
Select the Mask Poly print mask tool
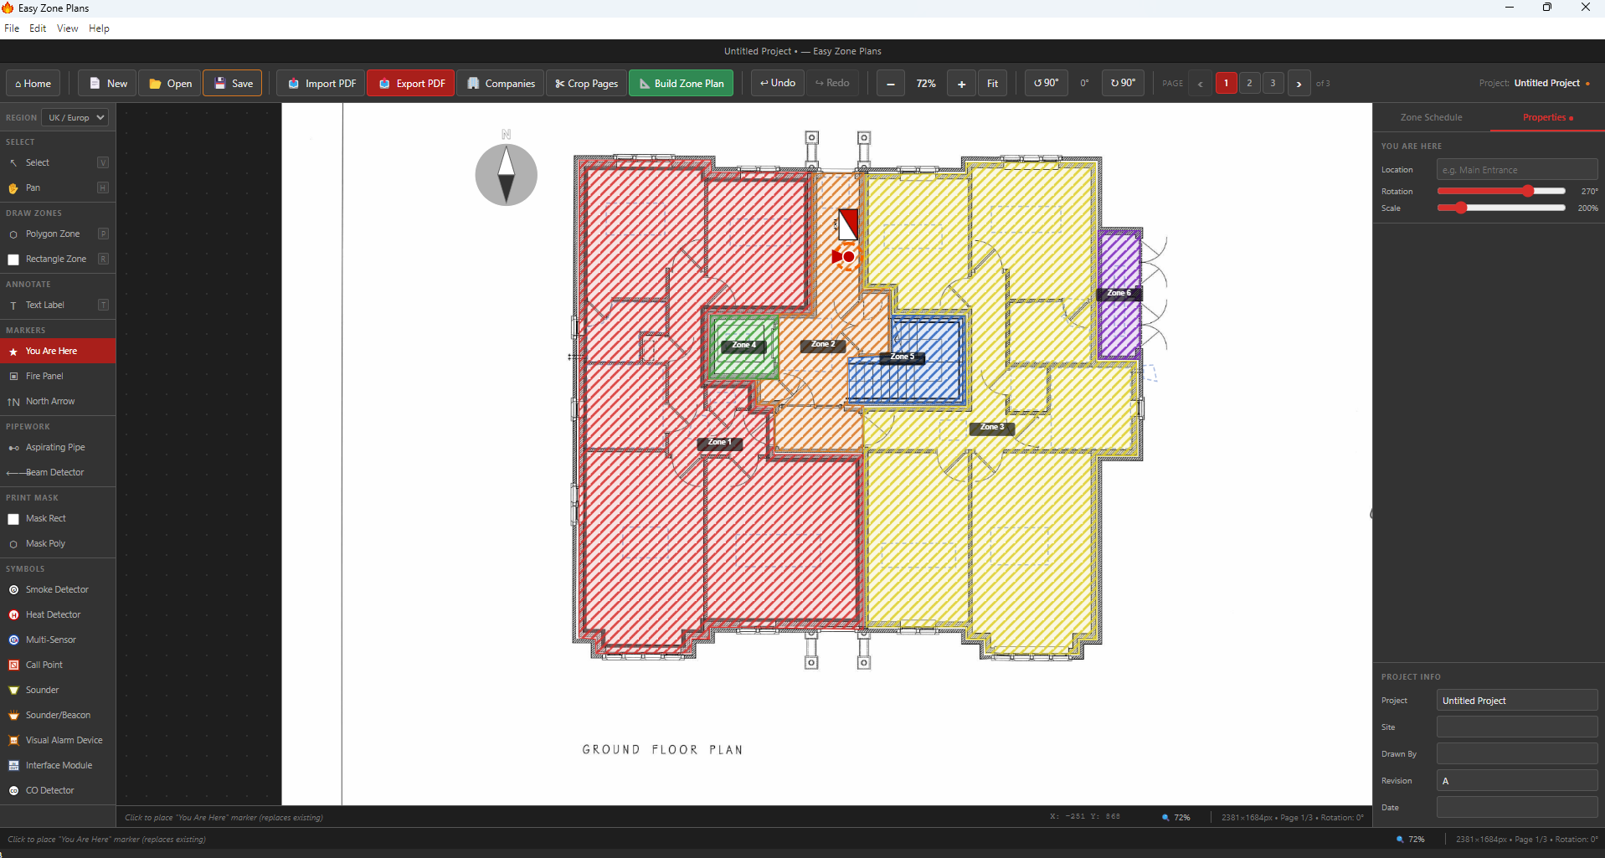point(58,543)
